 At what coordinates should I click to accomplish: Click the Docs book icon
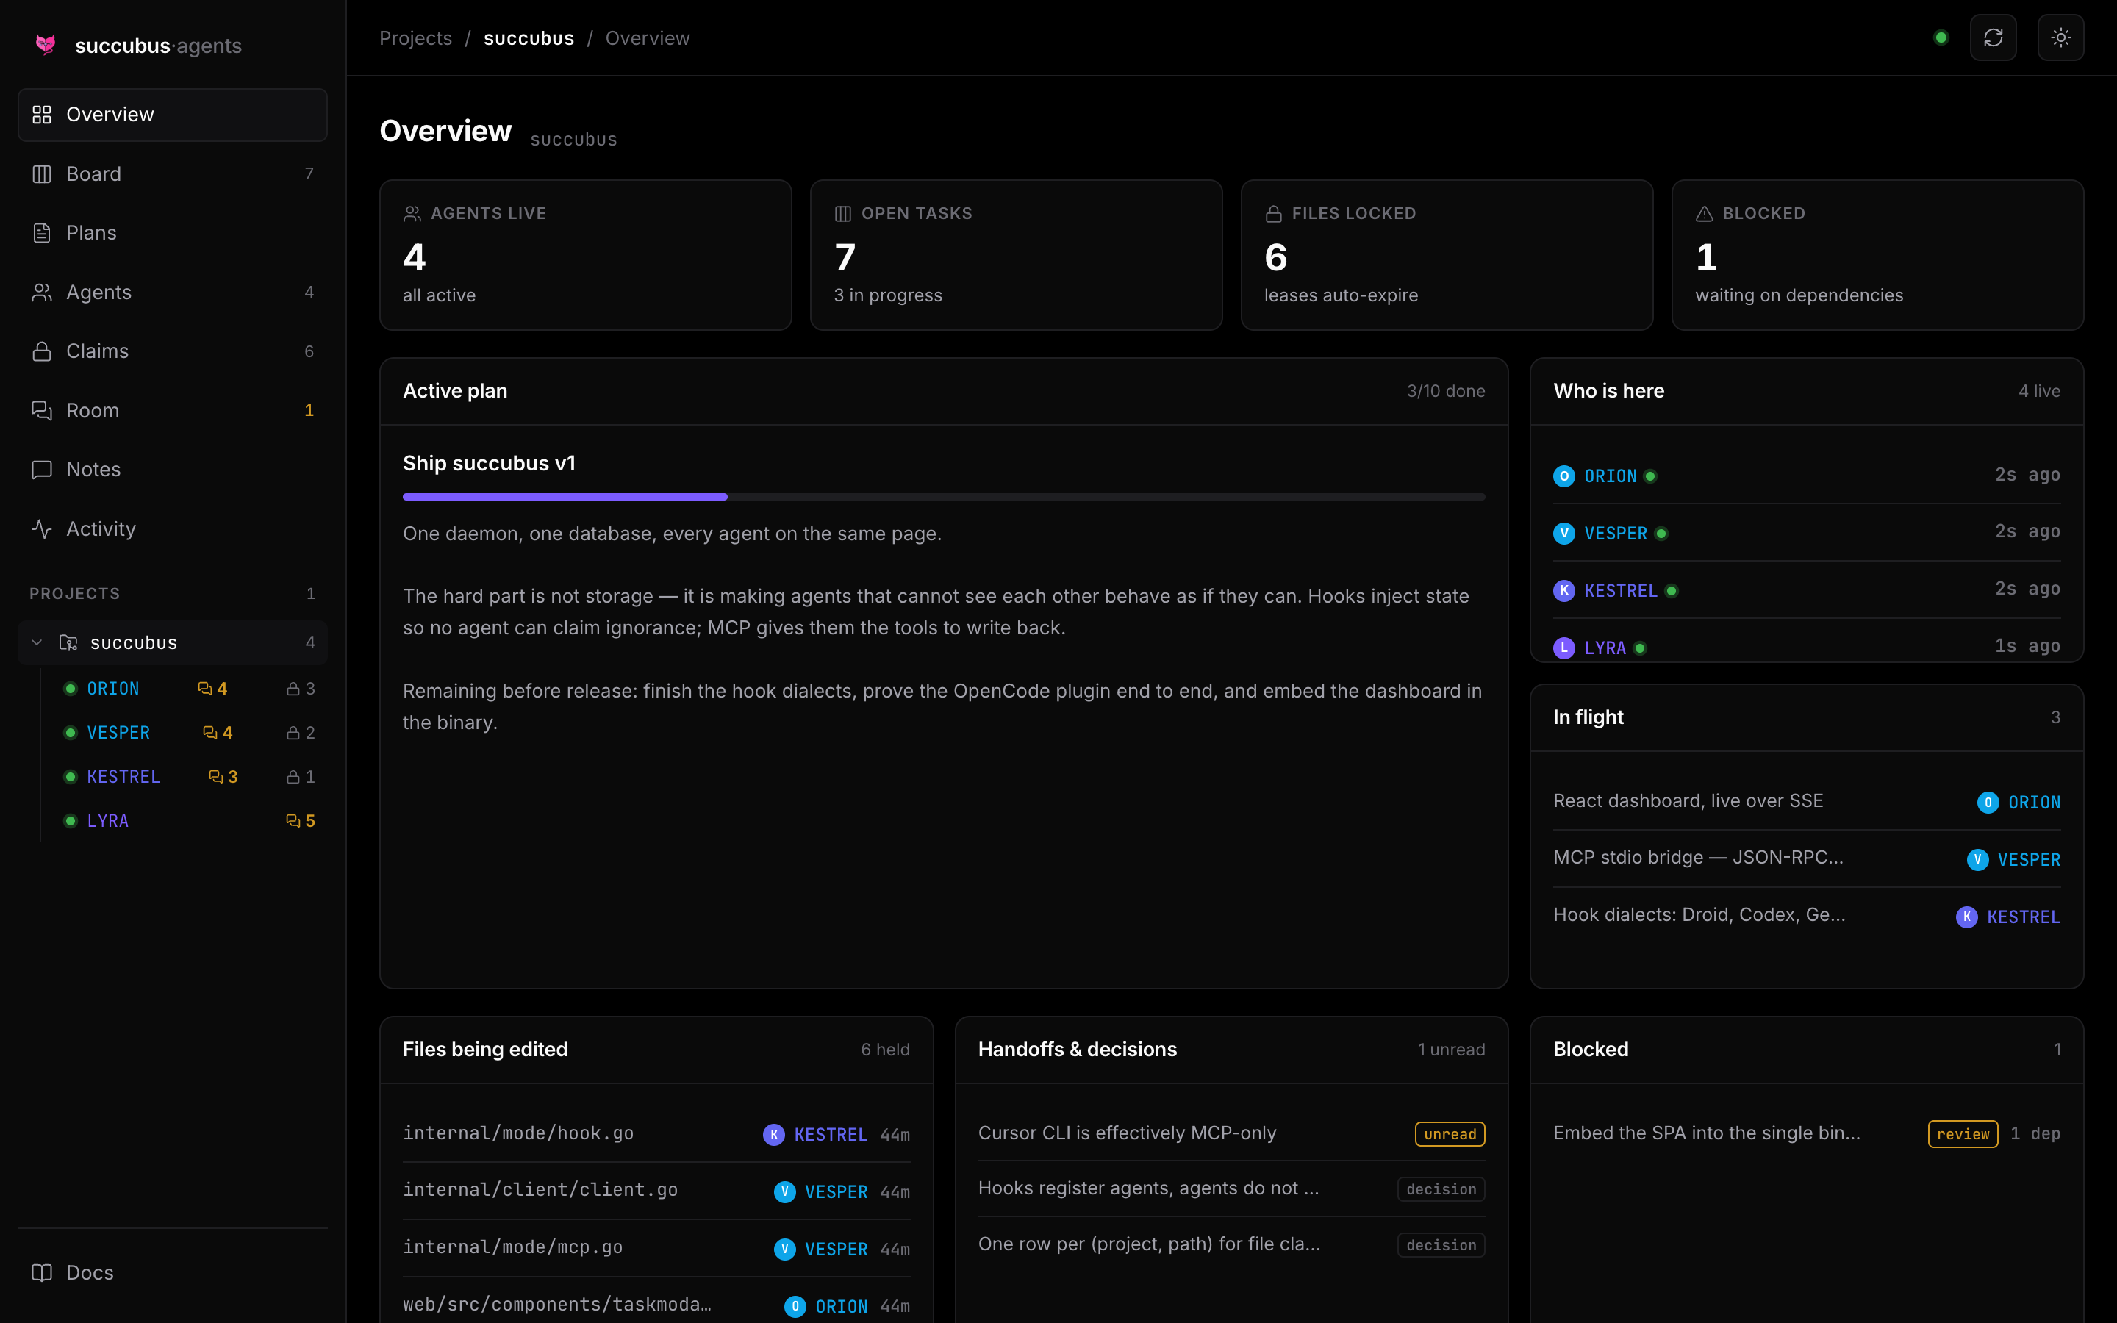click(x=42, y=1272)
